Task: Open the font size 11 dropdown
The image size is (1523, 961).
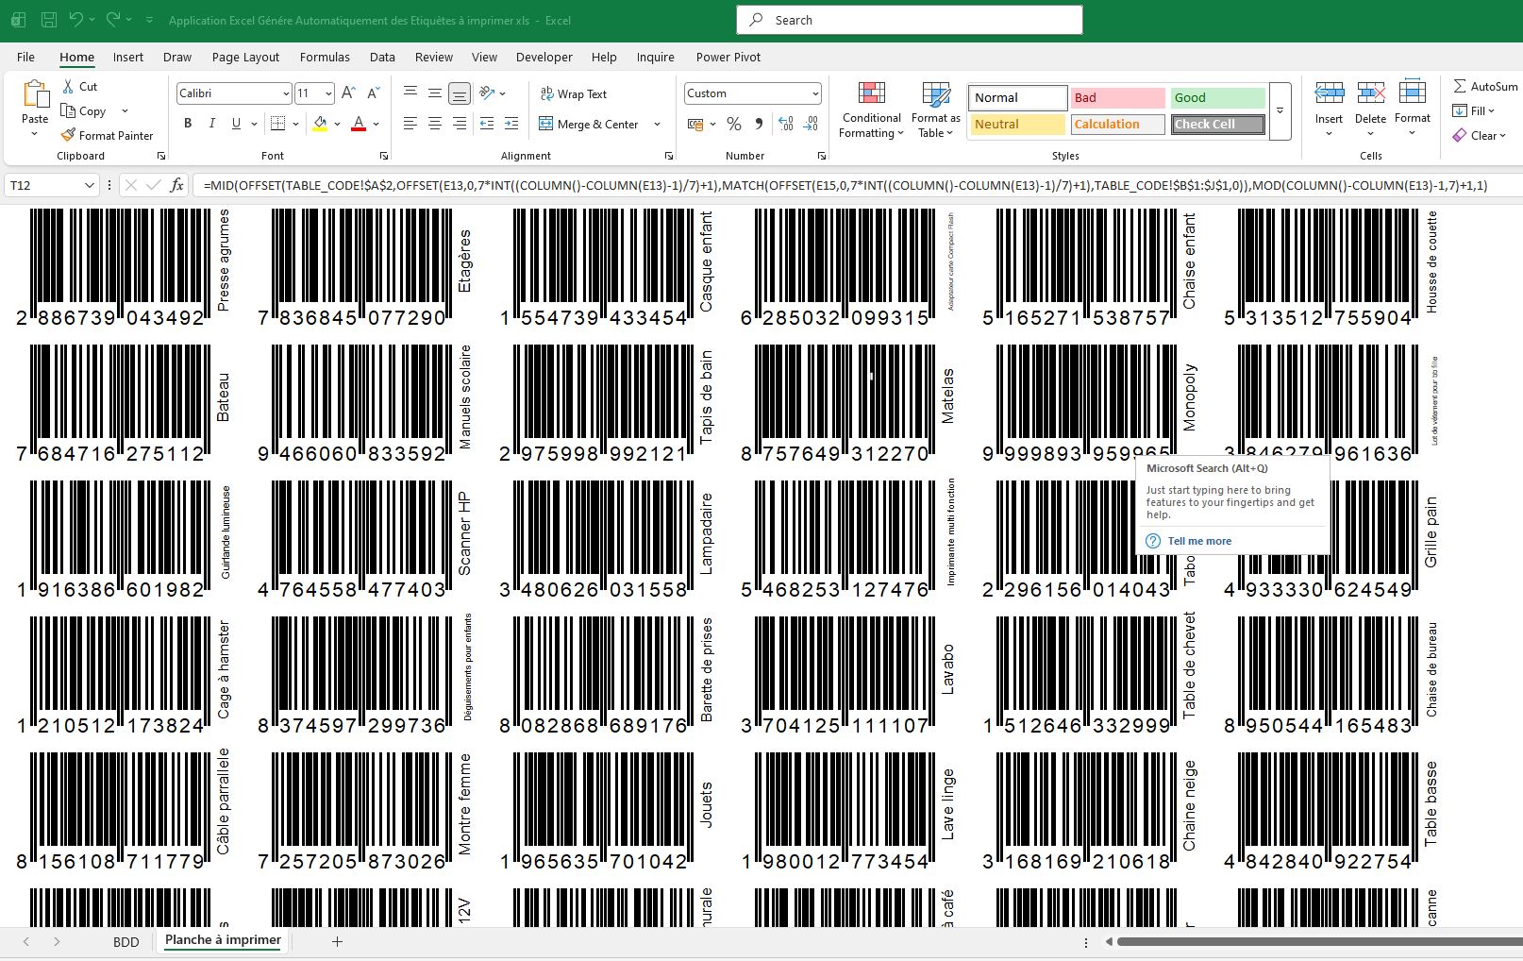Action: tap(328, 93)
